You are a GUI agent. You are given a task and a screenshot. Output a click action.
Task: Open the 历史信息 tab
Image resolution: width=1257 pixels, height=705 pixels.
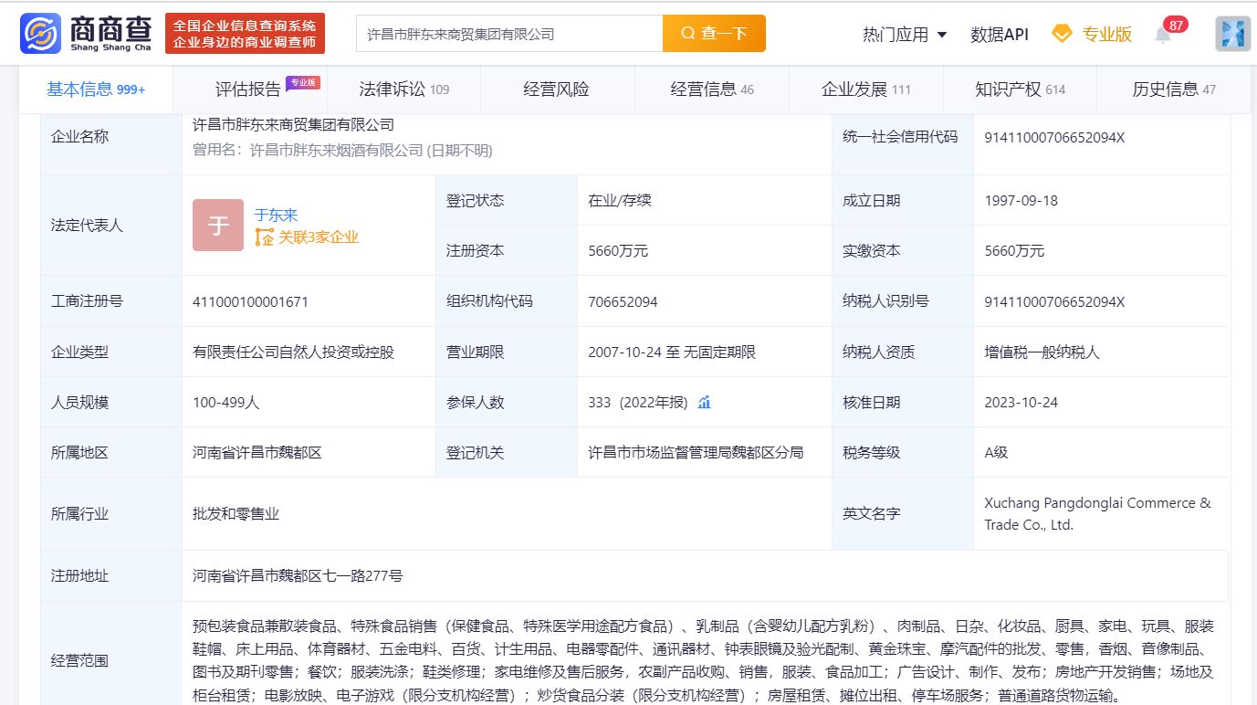[1174, 89]
